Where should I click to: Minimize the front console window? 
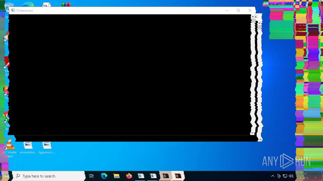(x=227, y=10)
